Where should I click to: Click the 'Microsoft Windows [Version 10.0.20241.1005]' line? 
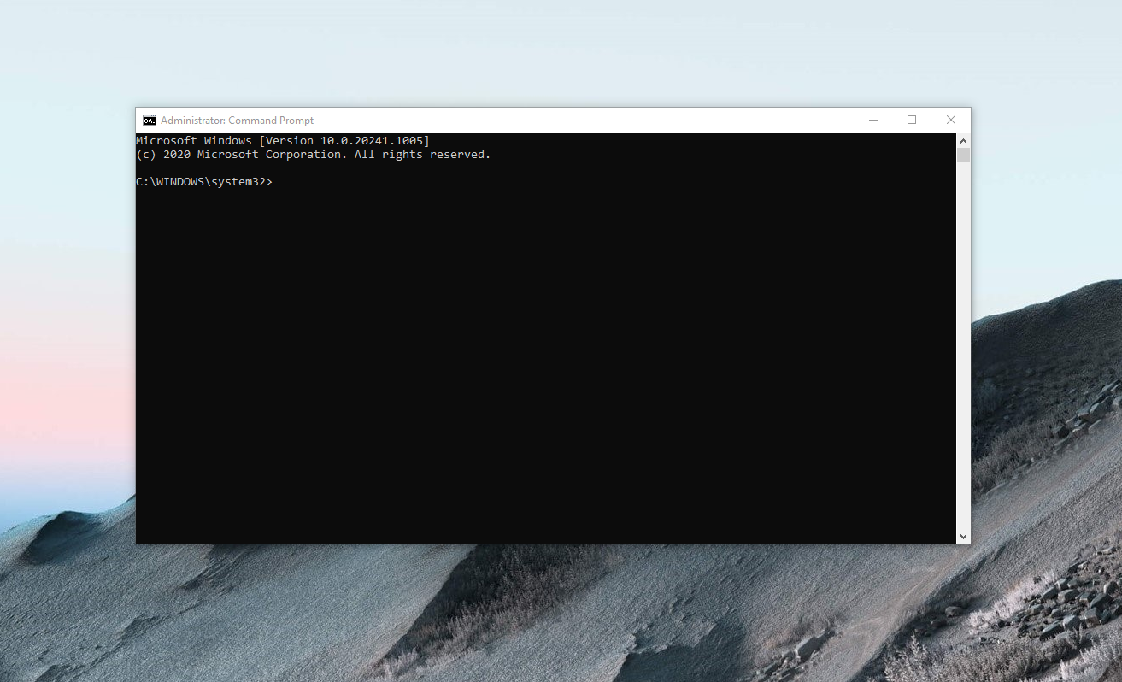[x=283, y=140]
